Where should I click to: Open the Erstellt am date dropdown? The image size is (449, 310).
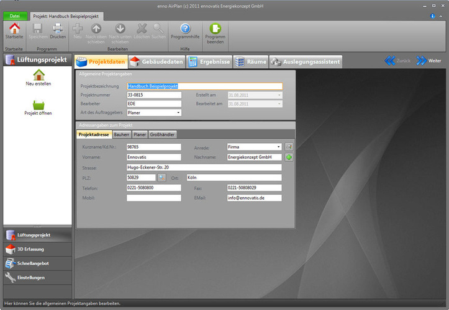tap(279, 95)
